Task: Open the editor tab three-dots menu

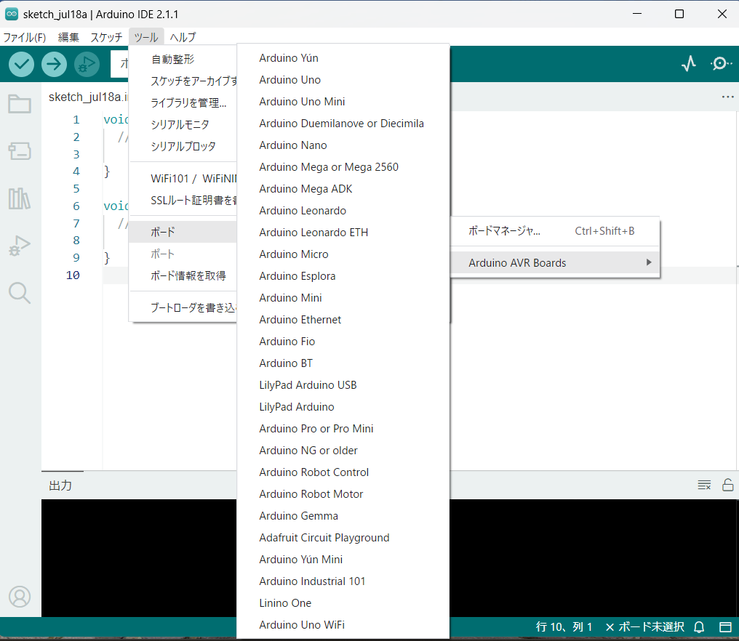Action: pyautogui.click(x=727, y=97)
